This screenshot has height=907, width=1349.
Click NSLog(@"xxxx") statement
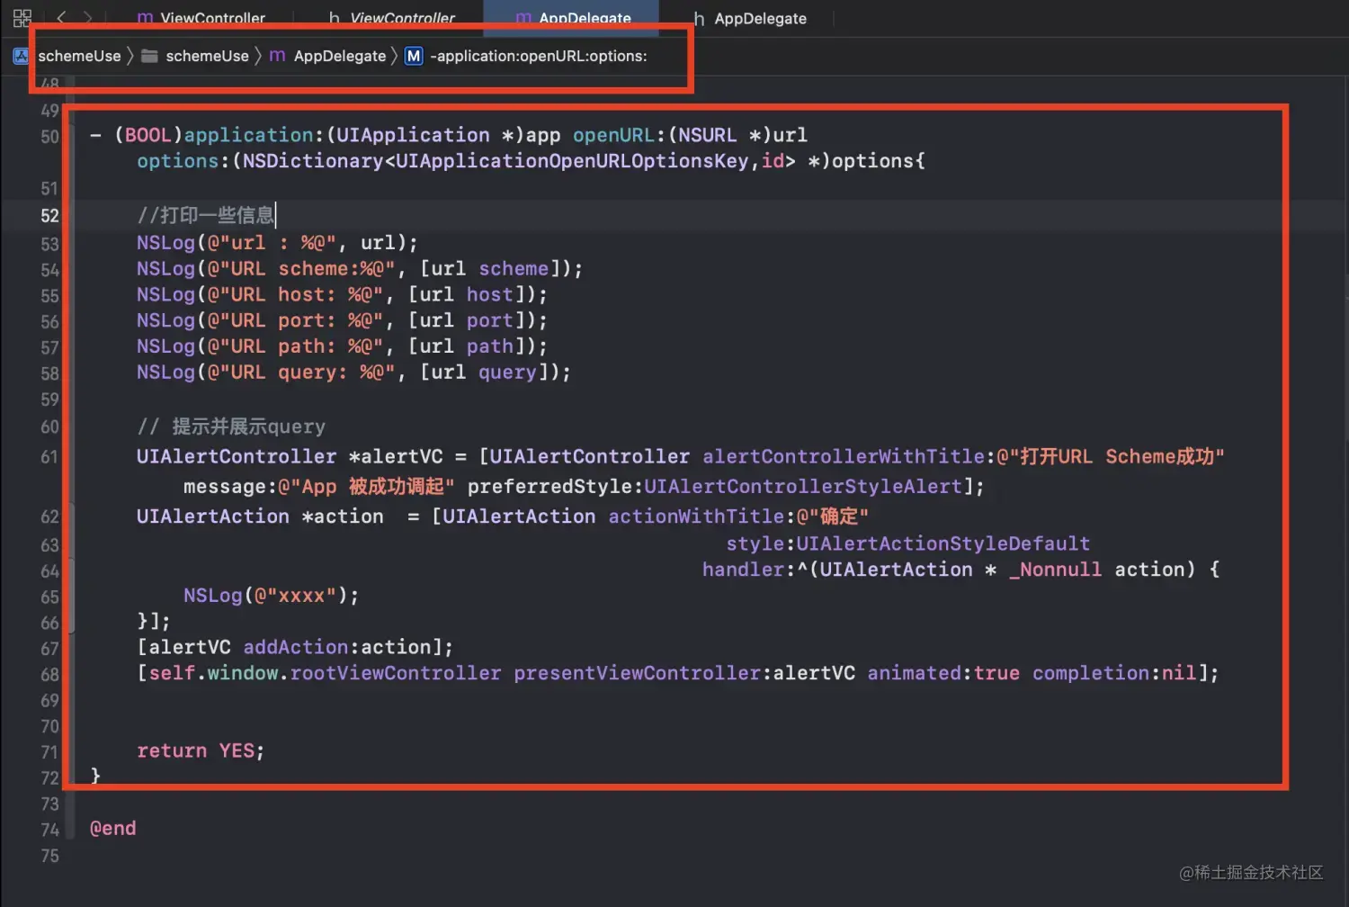click(x=272, y=596)
